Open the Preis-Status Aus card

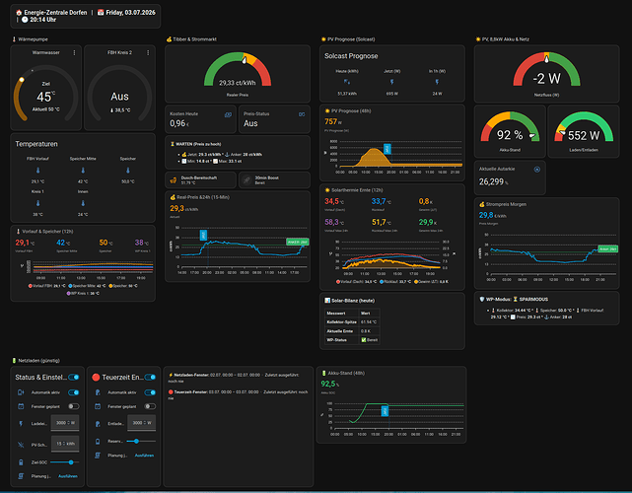[274, 119]
